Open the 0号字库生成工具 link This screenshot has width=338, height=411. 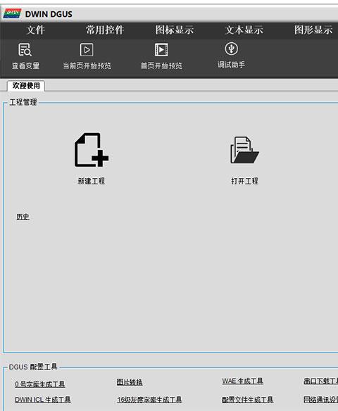[x=40, y=384]
